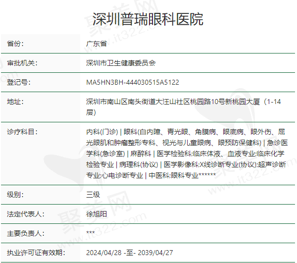
Task: Click 深圳市卫生健康委员会 value
Action: pyautogui.click(x=121, y=63)
